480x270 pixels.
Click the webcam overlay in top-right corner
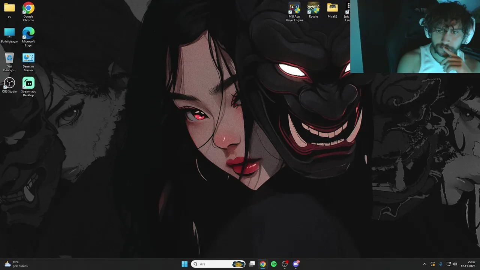[415, 36]
